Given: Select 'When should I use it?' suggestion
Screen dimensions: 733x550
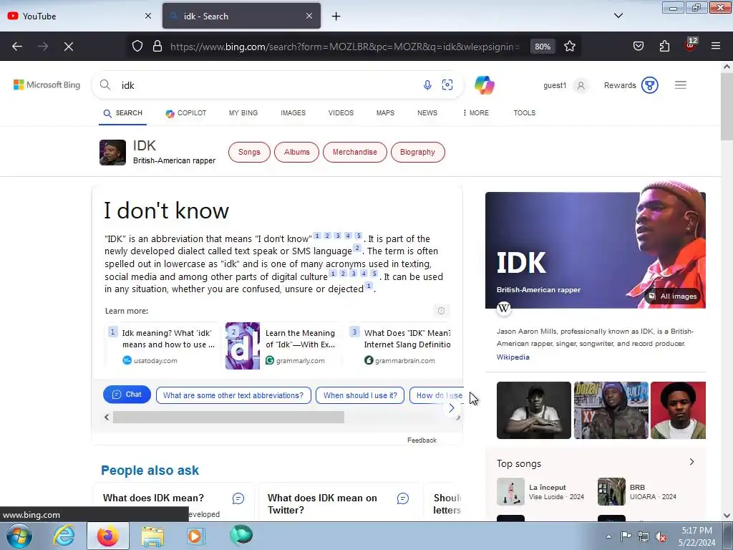Looking at the screenshot, I should (360, 395).
